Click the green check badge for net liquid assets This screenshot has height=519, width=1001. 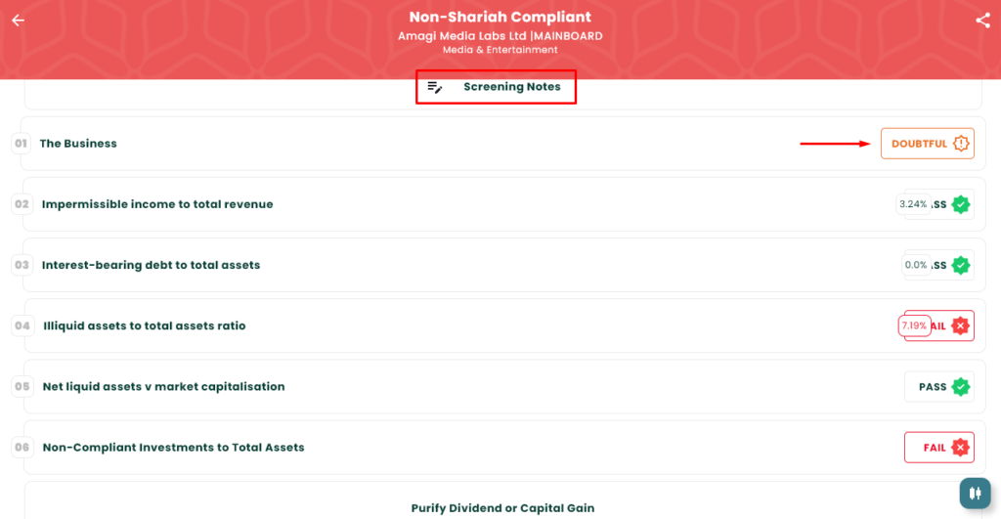click(961, 386)
